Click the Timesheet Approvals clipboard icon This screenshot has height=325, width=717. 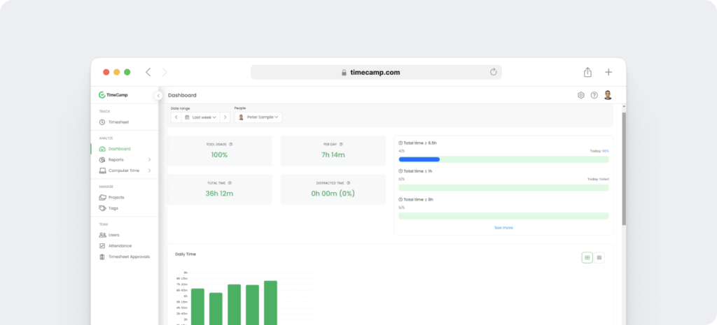click(102, 257)
